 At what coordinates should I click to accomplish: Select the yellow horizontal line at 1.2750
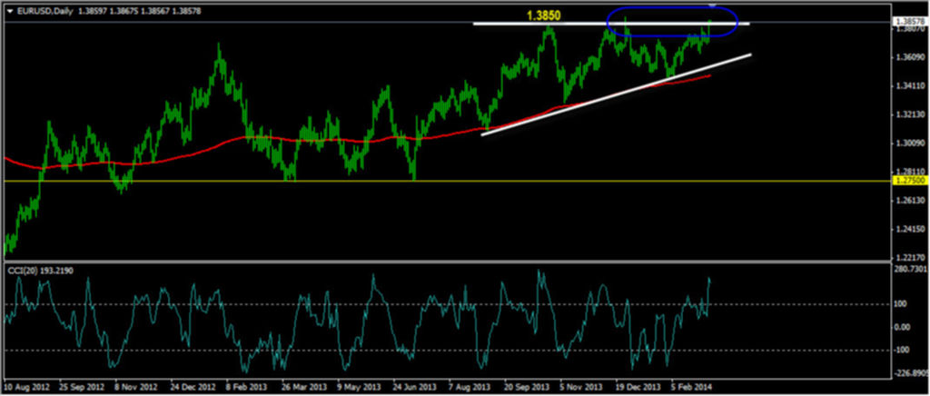[x=448, y=181]
